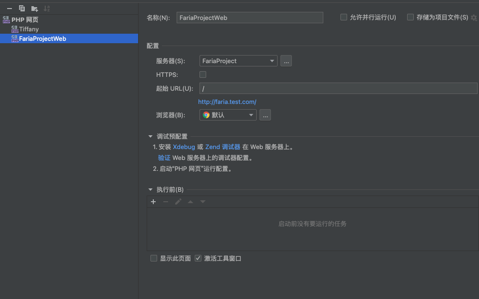
Task: Collapse the 调试预配置 section
Action: tap(150, 136)
